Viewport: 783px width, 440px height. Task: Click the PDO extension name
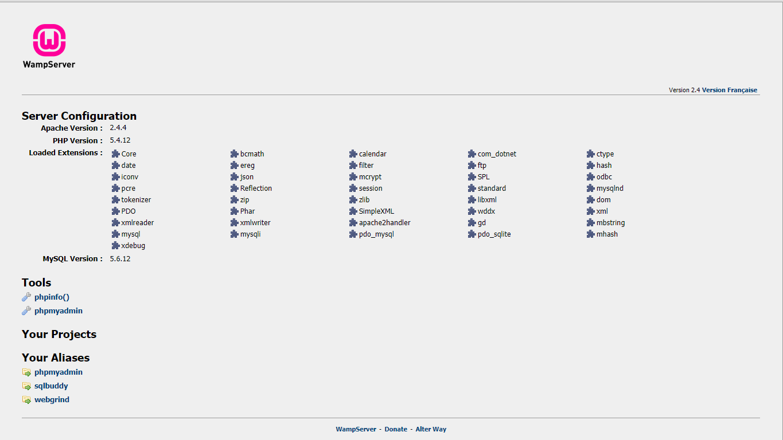coord(128,211)
